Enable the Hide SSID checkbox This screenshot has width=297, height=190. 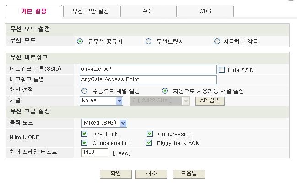(222, 70)
